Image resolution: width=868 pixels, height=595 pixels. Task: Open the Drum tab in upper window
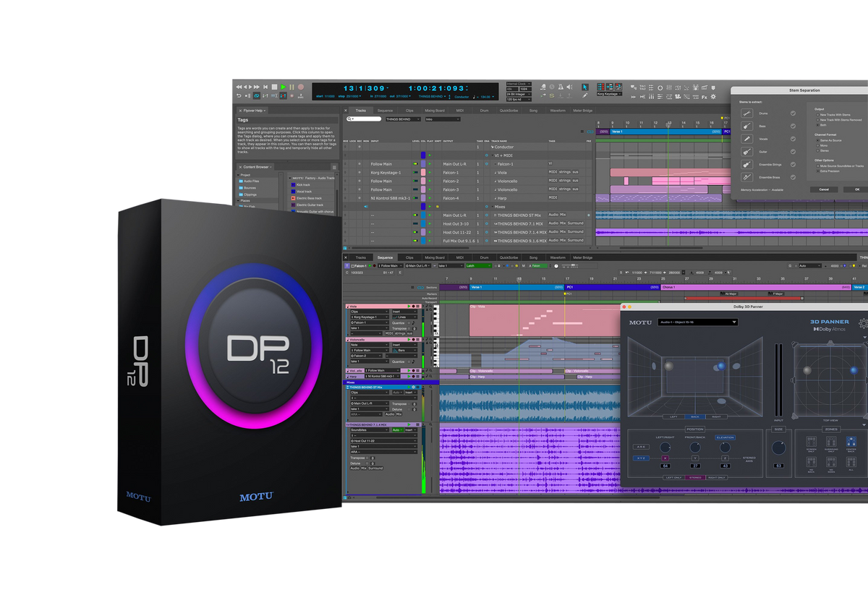(484, 111)
